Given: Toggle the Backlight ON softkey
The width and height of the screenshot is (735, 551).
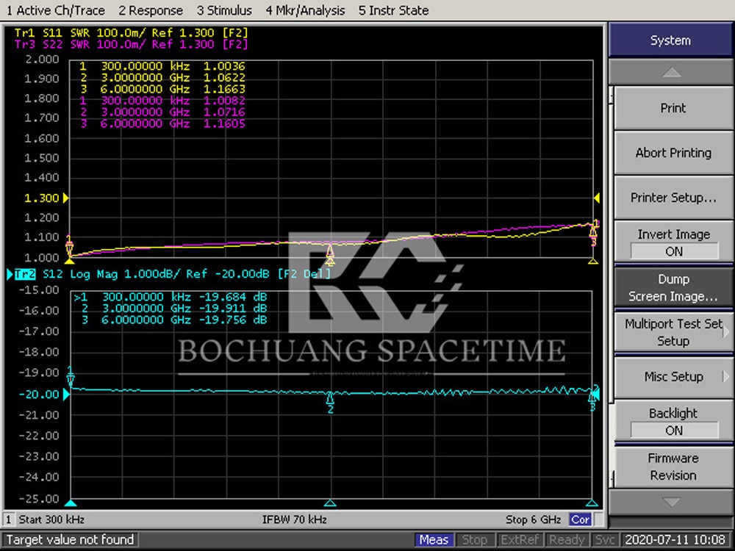Looking at the screenshot, I should pyautogui.click(x=673, y=422).
